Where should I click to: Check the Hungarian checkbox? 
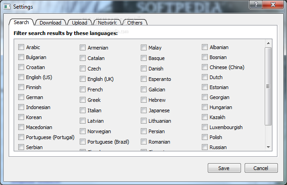click(205, 107)
